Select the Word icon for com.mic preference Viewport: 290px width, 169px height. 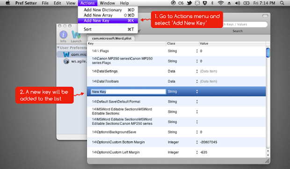coord(66,54)
